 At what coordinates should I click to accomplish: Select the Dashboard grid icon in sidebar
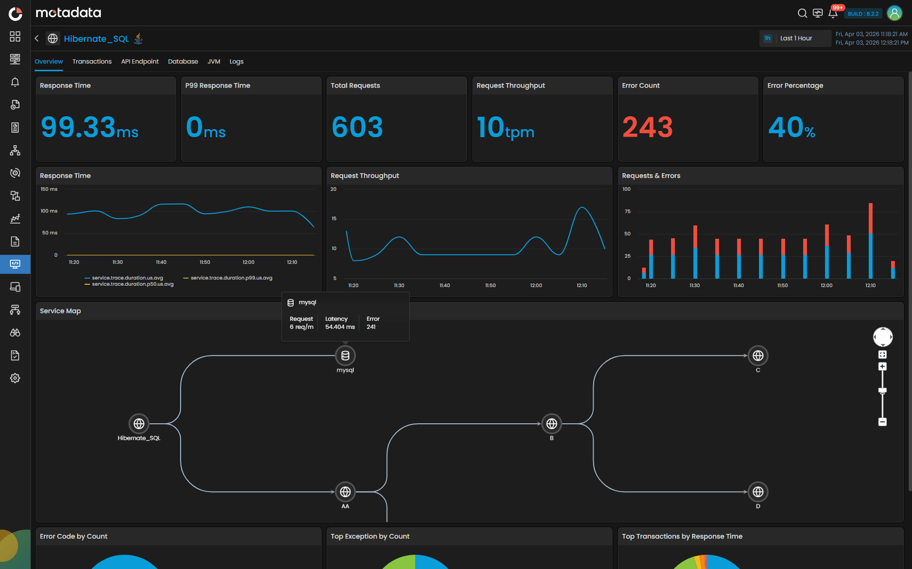pos(15,37)
